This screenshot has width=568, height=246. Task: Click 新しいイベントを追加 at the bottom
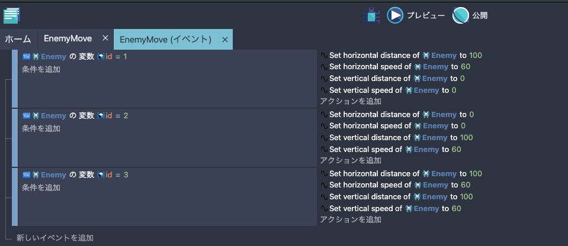coord(55,238)
